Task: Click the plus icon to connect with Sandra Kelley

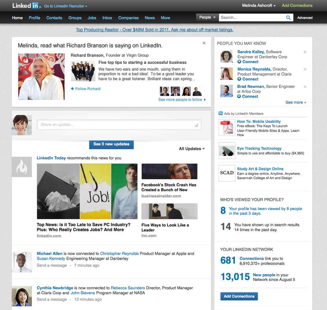Action: pos(239,62)
